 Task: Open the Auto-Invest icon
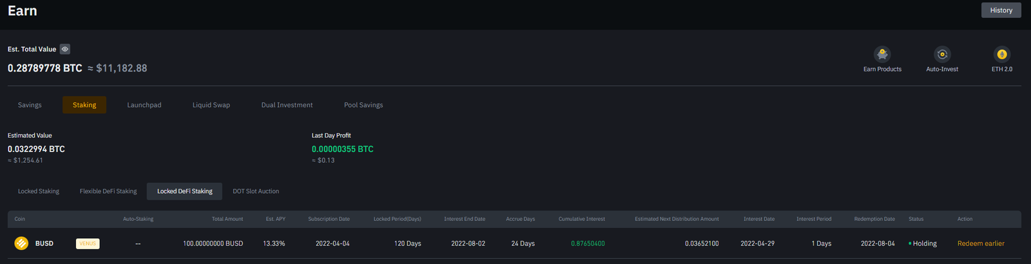(x=942, y=55)
